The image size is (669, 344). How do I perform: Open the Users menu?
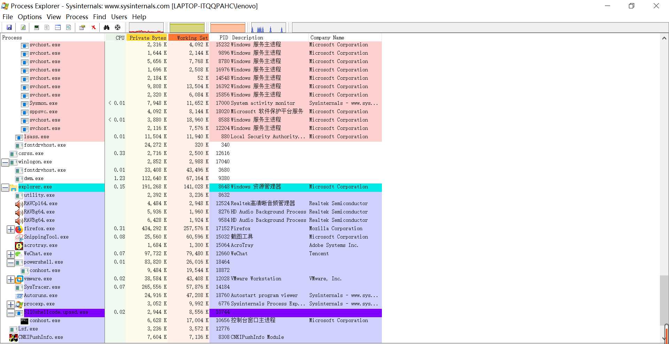[119, 17]
